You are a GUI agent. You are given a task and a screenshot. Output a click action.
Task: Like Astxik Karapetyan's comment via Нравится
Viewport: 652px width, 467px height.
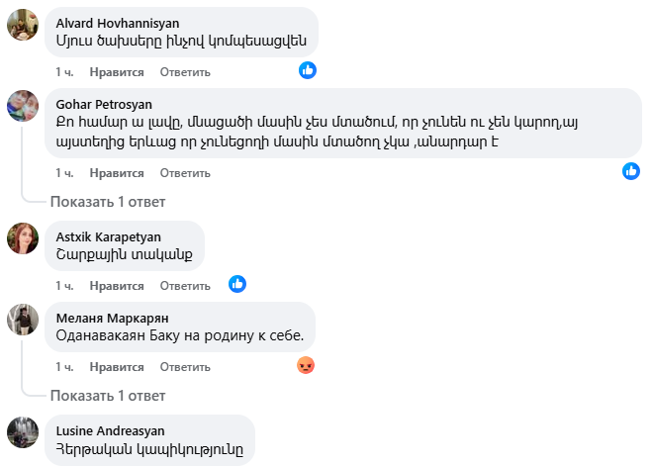pos(117,286)
